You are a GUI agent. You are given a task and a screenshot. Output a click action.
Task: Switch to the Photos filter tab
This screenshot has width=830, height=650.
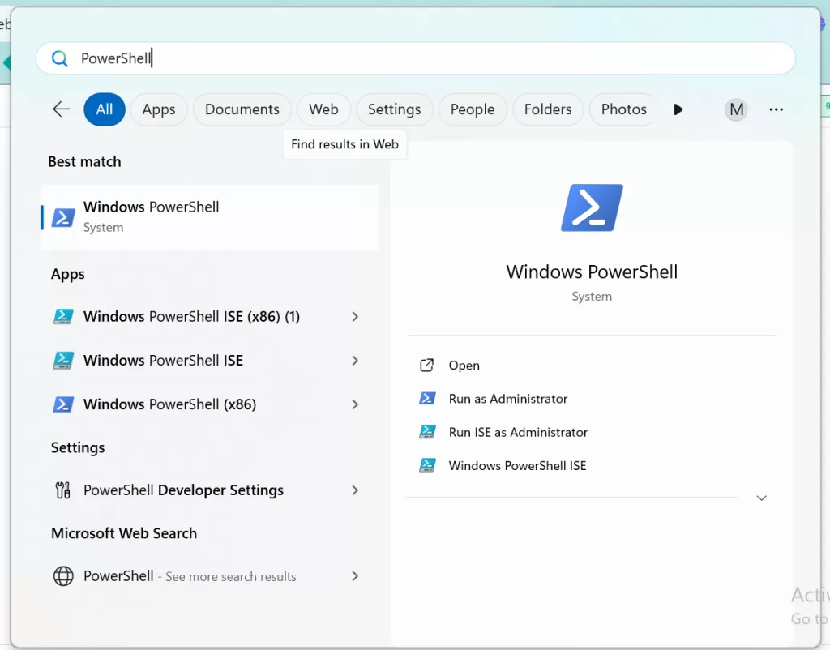(x=623, y=109)
